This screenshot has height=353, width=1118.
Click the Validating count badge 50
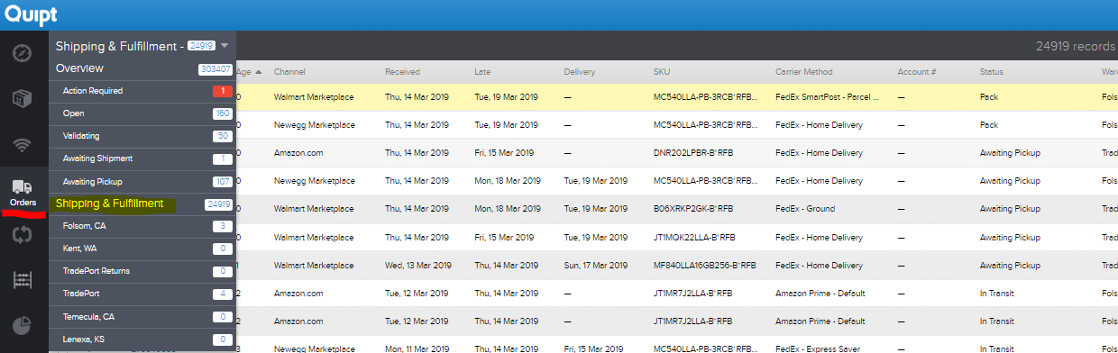[222, 136]
